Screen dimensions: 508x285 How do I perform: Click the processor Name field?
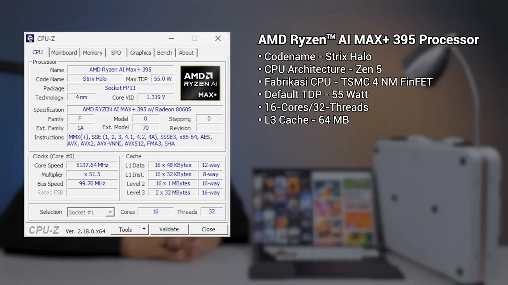coord(120,70)
